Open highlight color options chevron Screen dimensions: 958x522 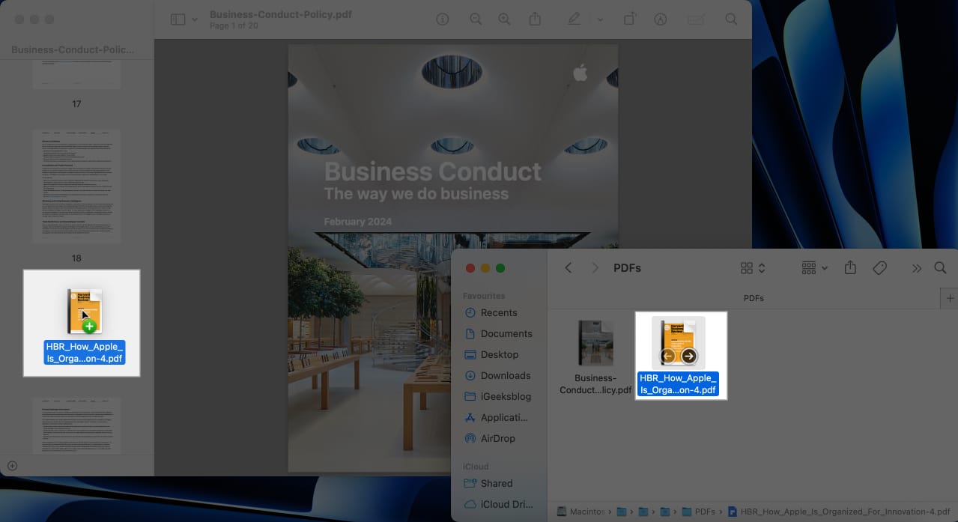coord(600,20)
